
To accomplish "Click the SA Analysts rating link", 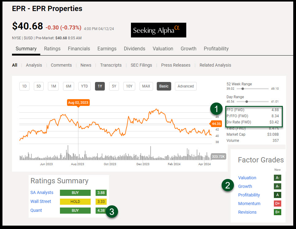I will click(x=42, y=192).
